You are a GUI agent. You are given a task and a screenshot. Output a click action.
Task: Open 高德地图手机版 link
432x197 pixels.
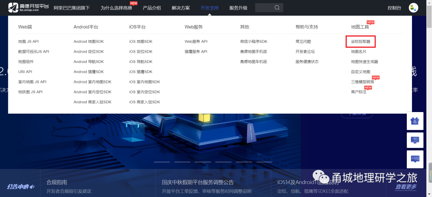coord(254,52)
